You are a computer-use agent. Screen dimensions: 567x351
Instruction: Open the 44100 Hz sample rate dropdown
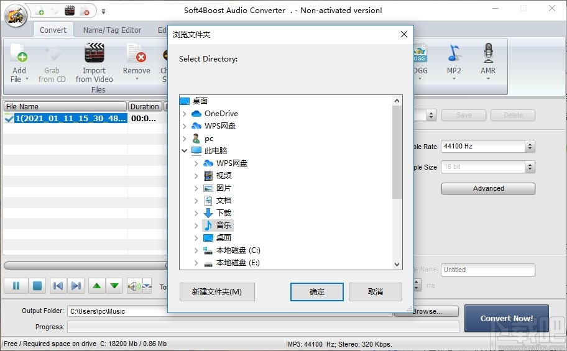[x=530, y=147]
